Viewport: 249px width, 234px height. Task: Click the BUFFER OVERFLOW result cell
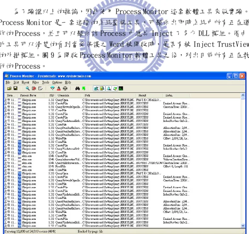coord(149,163)
